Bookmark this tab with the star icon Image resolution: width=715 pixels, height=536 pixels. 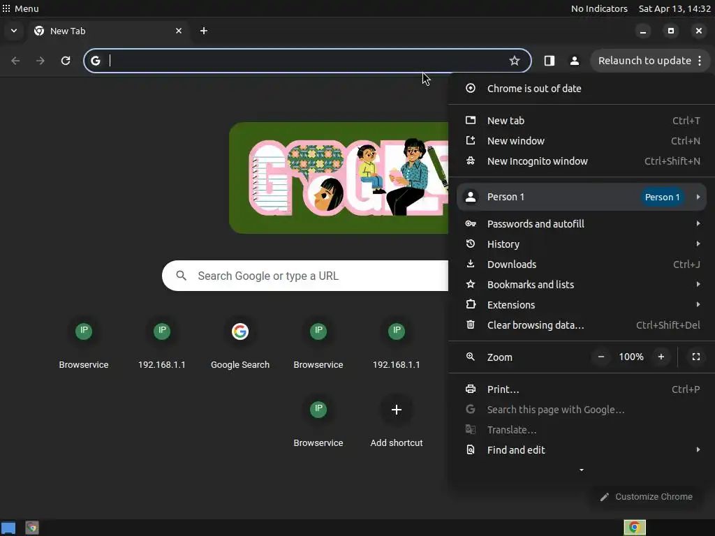(x=515, y=61)
